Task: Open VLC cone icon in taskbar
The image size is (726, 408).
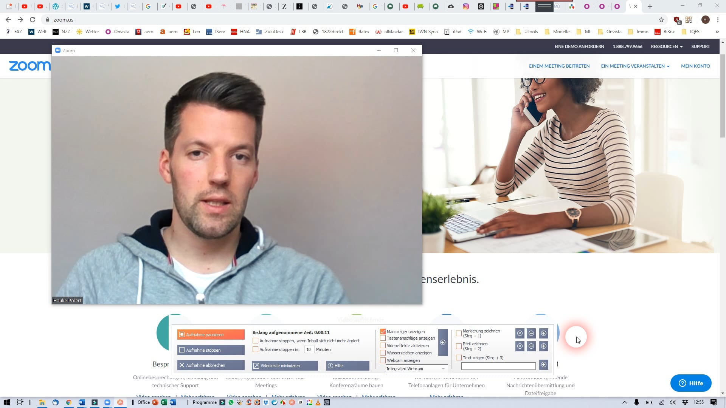Action: 318,402
